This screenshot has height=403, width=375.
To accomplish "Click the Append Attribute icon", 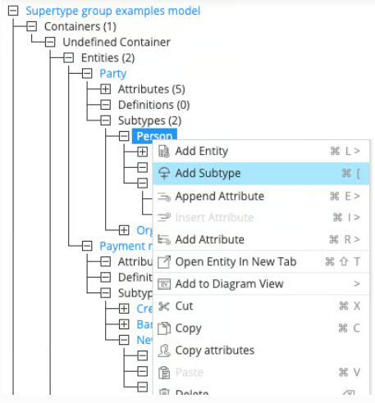I will [164, 197].
